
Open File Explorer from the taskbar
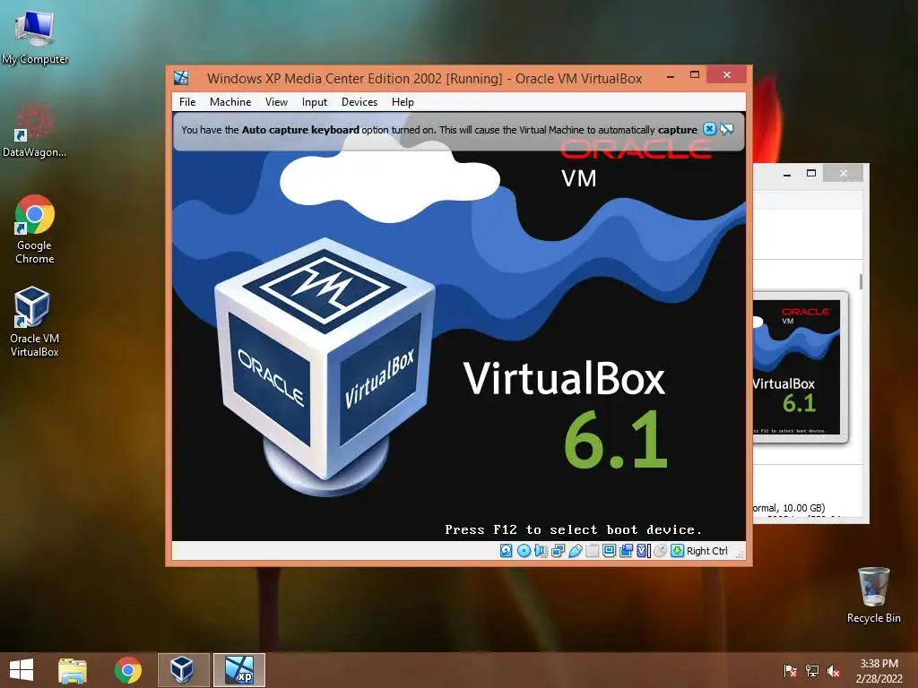[73, 670]
